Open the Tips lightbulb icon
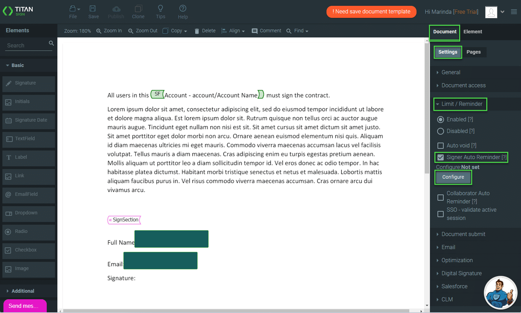Viewport: 521px width, 313px height. (160, 9)
